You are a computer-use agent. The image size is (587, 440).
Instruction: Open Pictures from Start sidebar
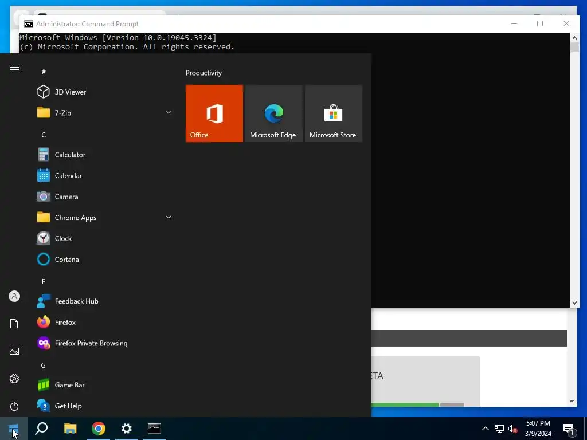[x=14, y=351]
